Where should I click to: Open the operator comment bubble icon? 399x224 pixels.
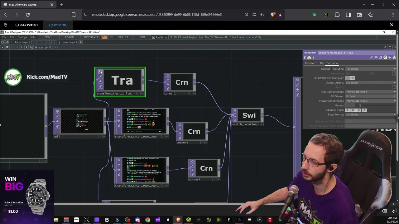(x=376, y=58)
